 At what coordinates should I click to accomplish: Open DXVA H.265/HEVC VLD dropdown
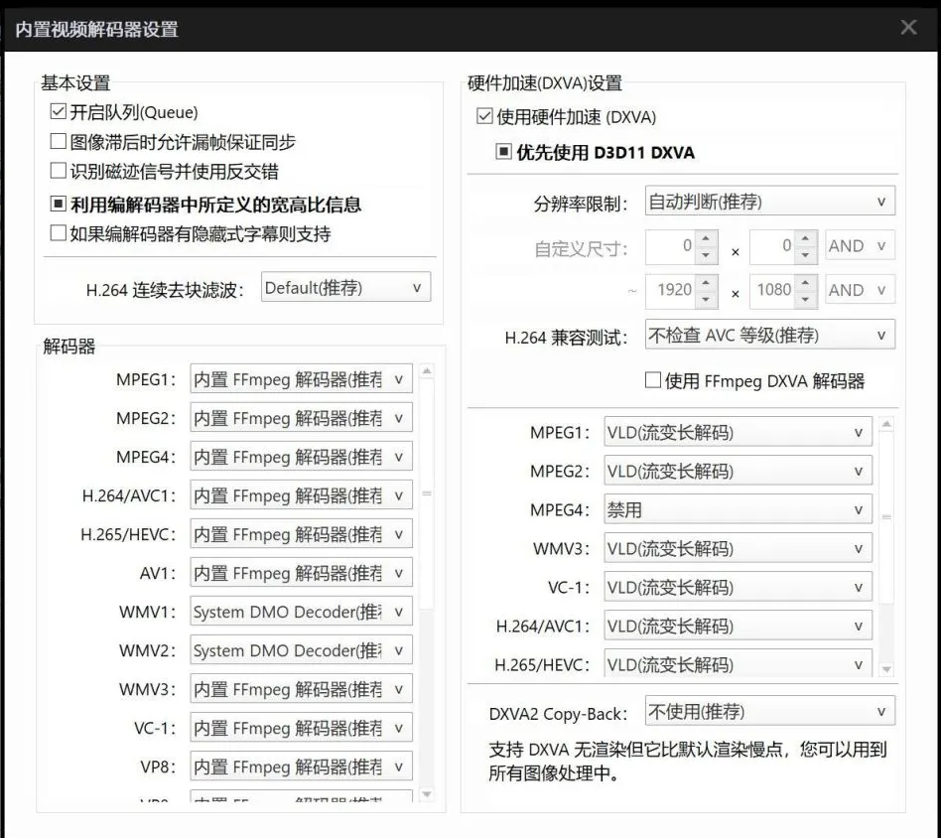tap(738, 662)
